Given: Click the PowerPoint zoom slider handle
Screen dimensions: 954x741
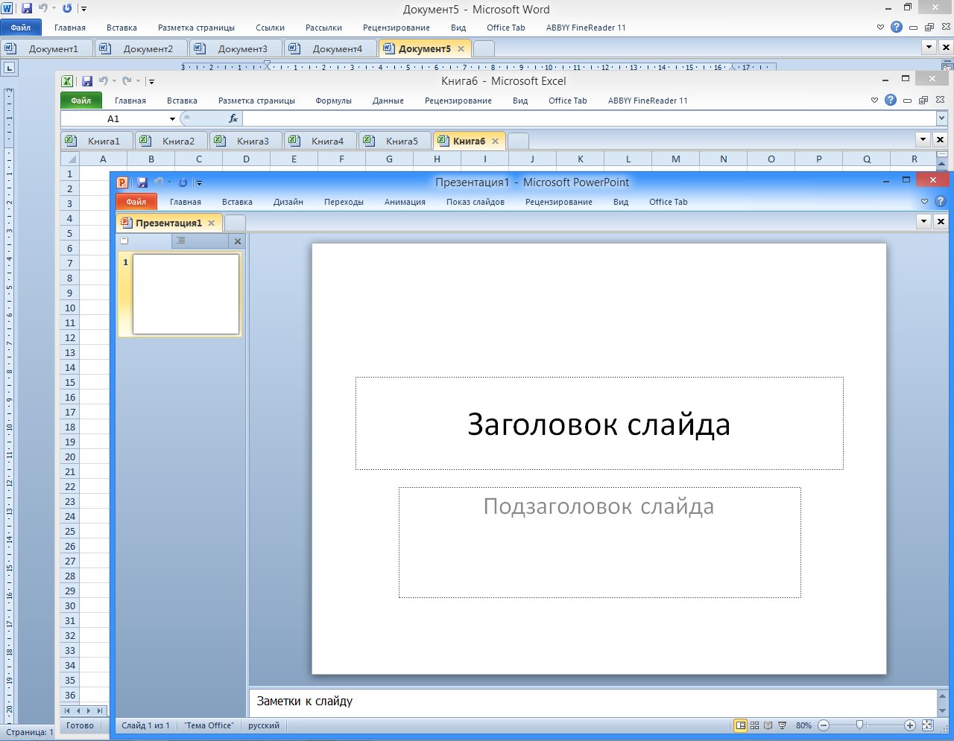Looking at the screenshot, I should [x=860, y=725].
